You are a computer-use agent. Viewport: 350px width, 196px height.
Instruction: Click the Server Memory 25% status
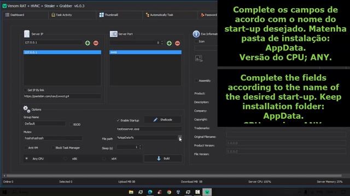pos(329,181)
